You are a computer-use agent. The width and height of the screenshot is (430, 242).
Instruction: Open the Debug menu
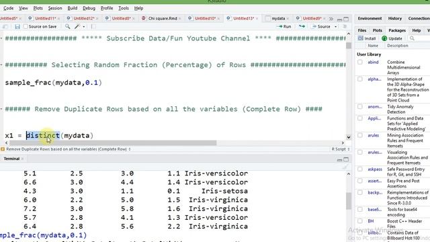[x=89, y=8]
